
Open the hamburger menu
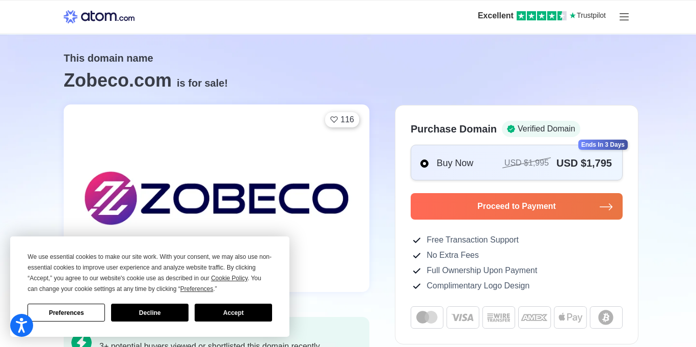click(624, 17)
